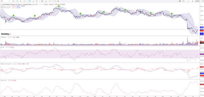Click the 40.5274 ADX axis value label
This screenshot has width=204, height=97.
[202, 85]
